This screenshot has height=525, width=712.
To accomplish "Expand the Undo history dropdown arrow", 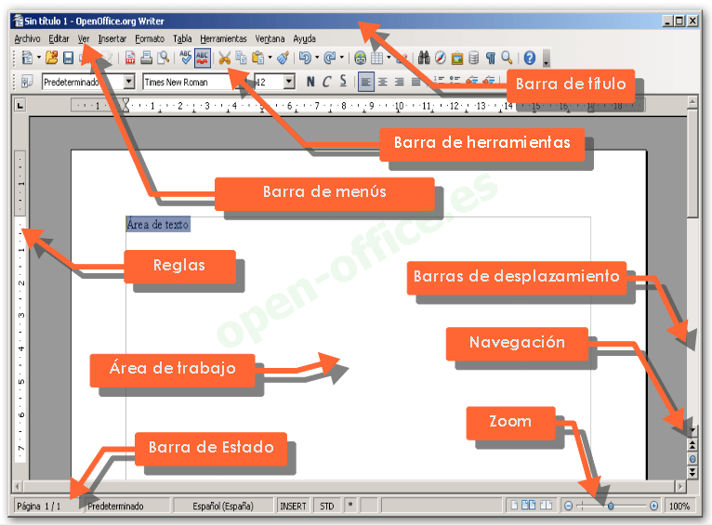I will tap(317, 58).
